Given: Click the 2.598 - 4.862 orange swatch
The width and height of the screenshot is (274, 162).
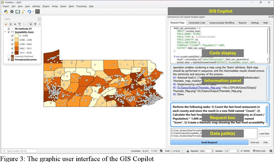Looking at the screenshot, I should (x=17, y=44).
